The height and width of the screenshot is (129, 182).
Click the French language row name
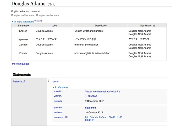pyautogui.click(x=23, y=53)
